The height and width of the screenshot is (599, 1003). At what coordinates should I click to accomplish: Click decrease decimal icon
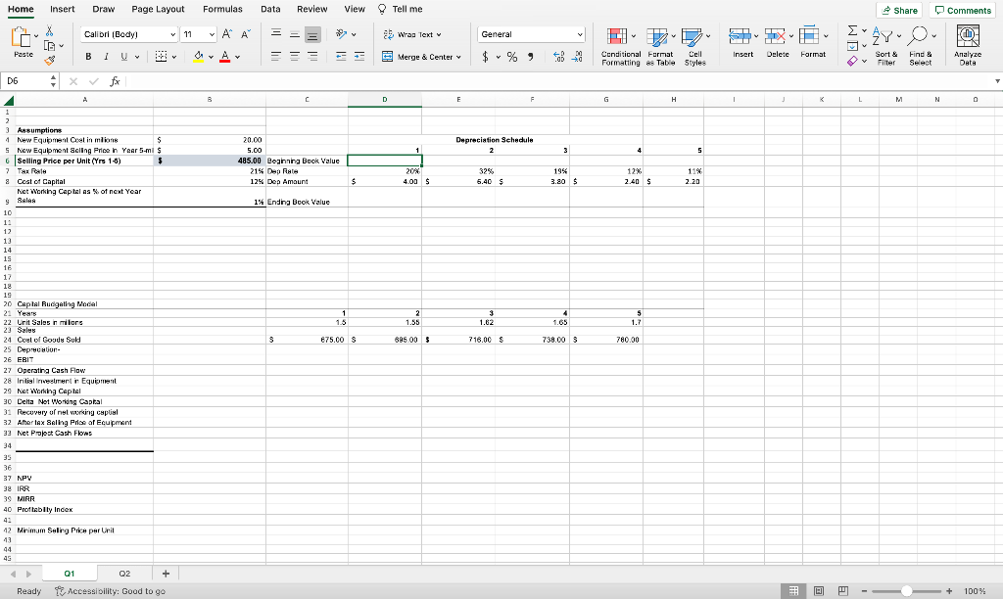(576, 56)
